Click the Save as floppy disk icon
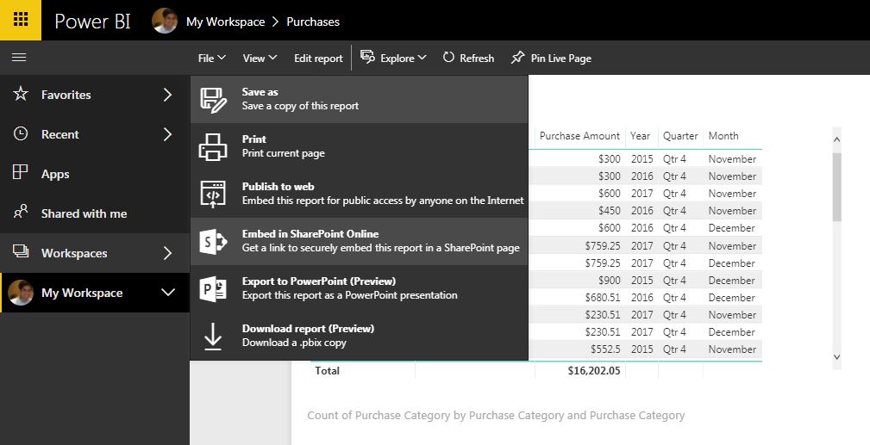Viewport: 870px width, 445px height. [213, 100]
